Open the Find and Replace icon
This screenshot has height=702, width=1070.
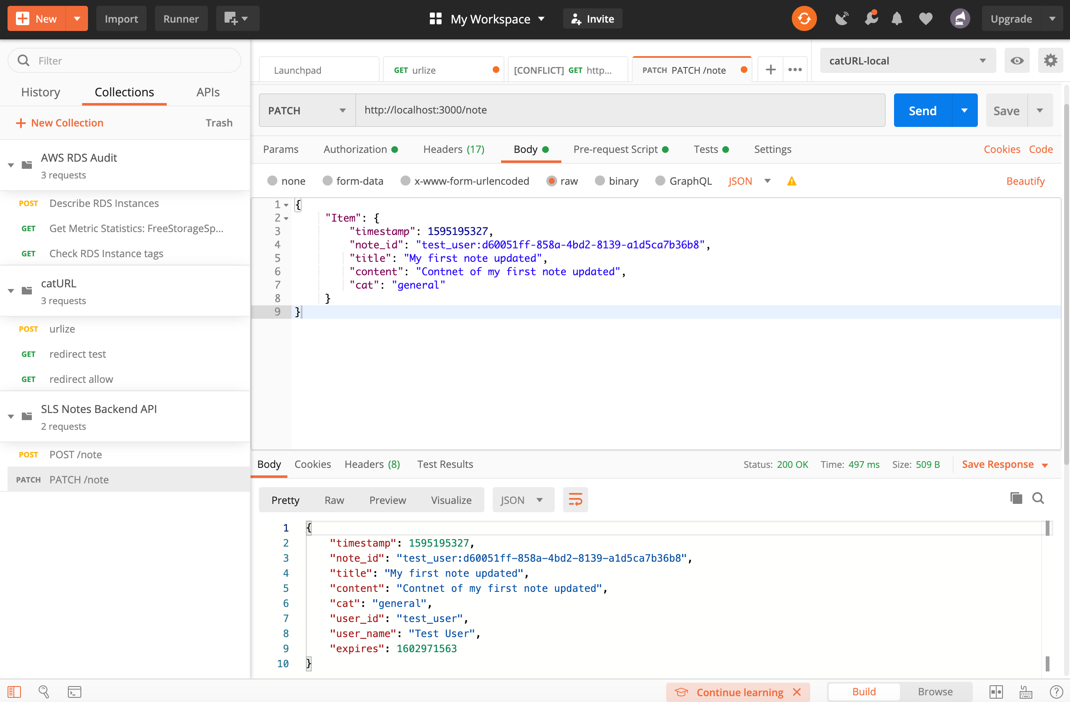[x=44, y=692]
